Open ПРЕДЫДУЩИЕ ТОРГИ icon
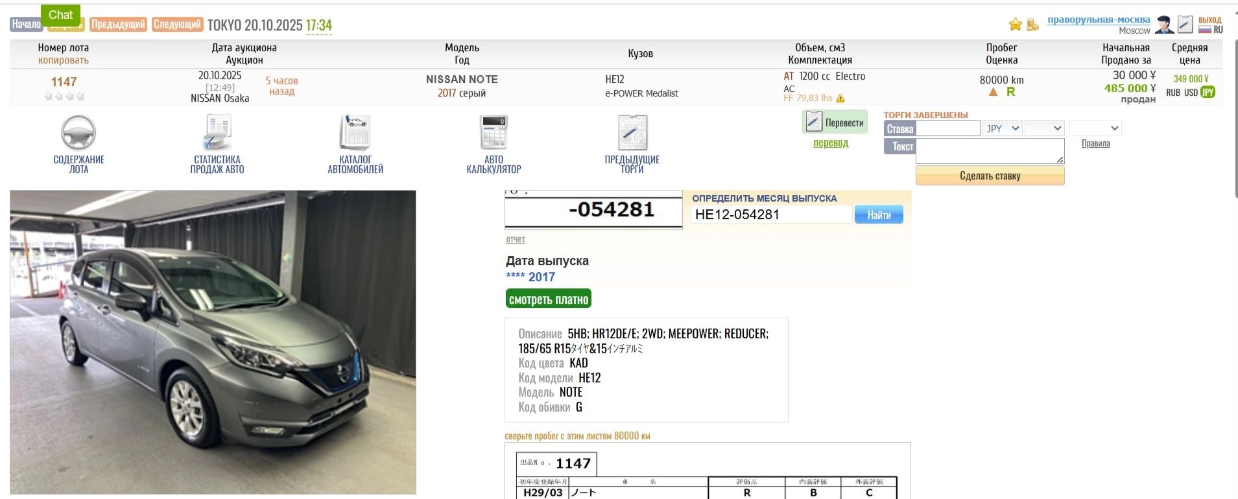This screenshot has height=499, width=1238. click(632, 133)
